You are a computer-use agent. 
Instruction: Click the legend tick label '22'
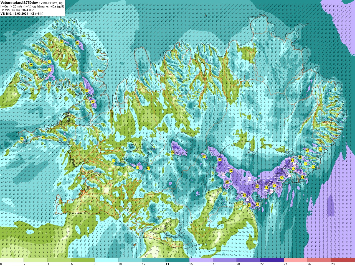point(262,264)
